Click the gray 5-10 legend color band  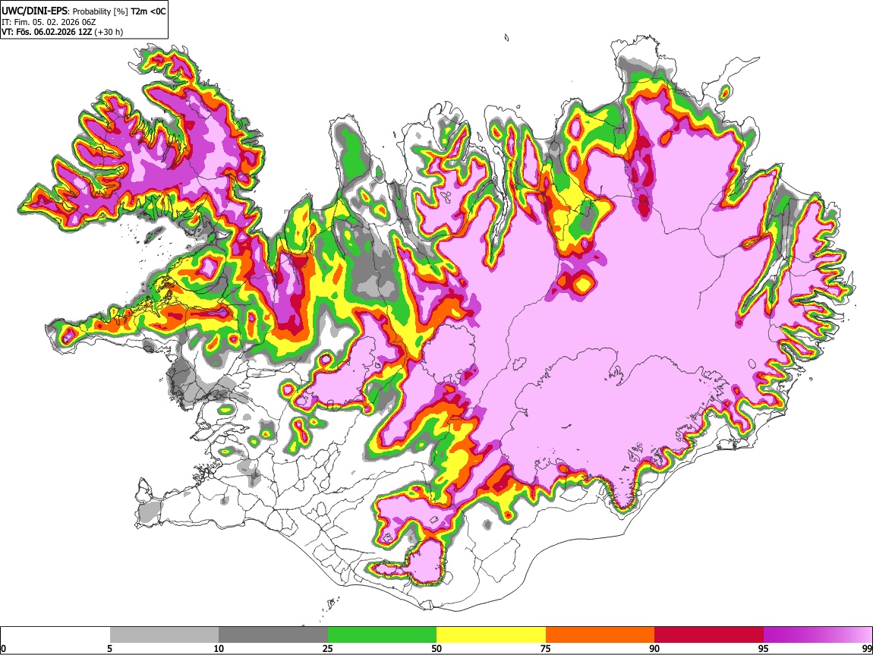[164, 635]
